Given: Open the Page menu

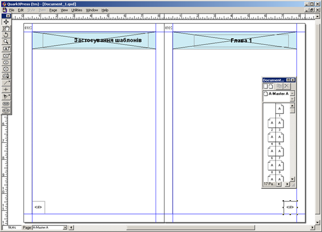Looking at the screenshot, I should coord(53,10).
